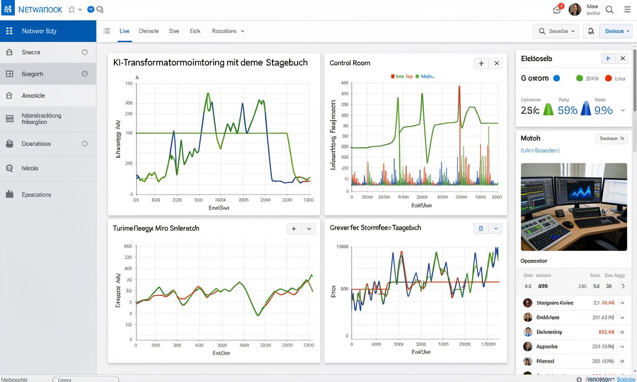Select the green legend dot
The width and height of the screenshot is (637, 382).
(579, 78)
